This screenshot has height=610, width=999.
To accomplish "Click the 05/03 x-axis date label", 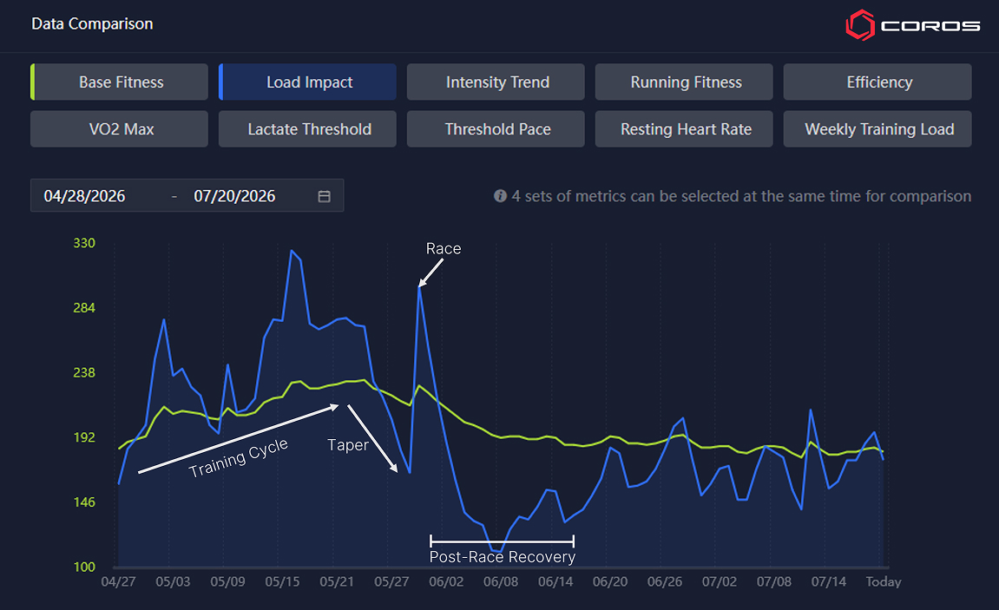I will point(174,582).
